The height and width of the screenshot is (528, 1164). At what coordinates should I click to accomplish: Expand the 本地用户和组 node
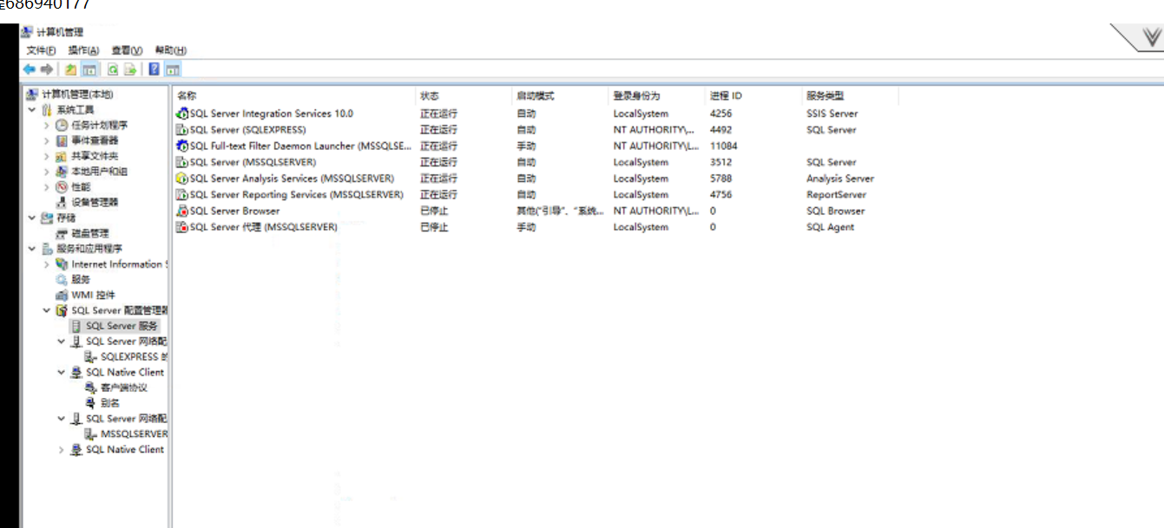click(x=47, y=172)
